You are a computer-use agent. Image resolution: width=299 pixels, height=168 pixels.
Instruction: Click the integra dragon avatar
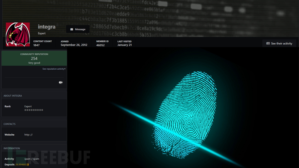[18, 35]
